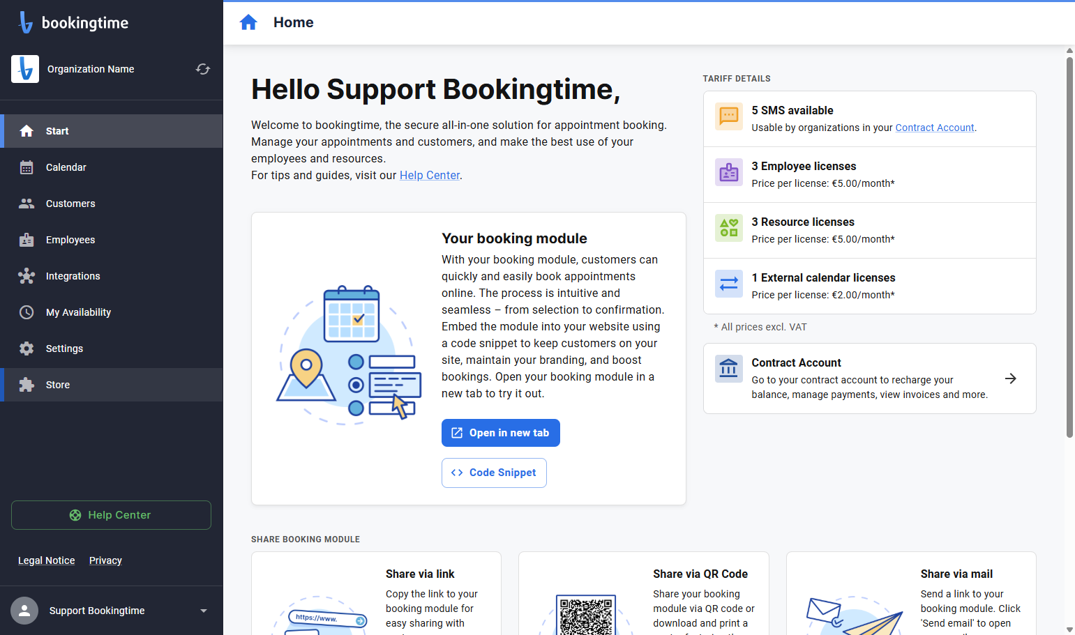The width and height of the screenshot is (1075, 635).
Task: Go to Store in the sidebar
Action: click(x=112, y=385)
